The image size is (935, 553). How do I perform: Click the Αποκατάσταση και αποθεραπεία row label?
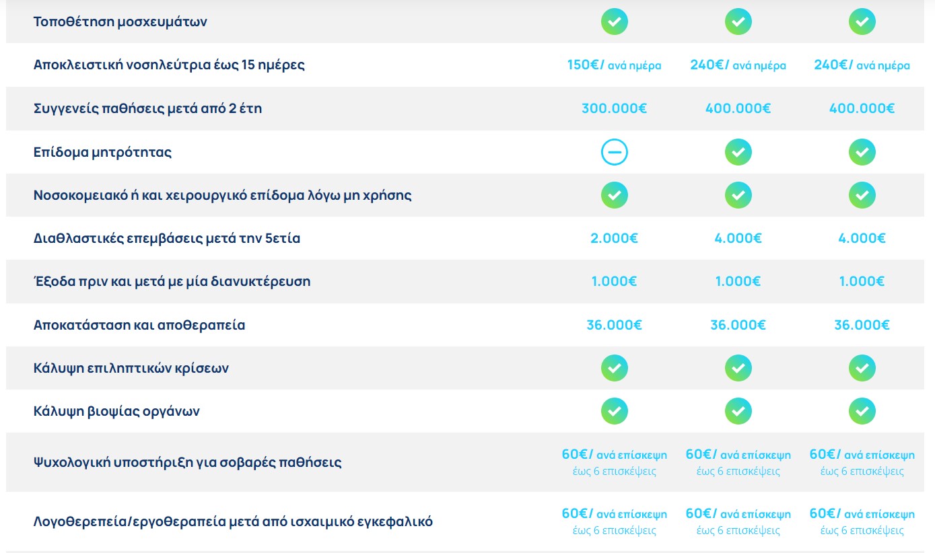click(x=139, y=326)
